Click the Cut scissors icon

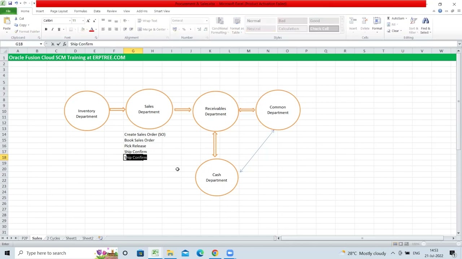[16, 19]
